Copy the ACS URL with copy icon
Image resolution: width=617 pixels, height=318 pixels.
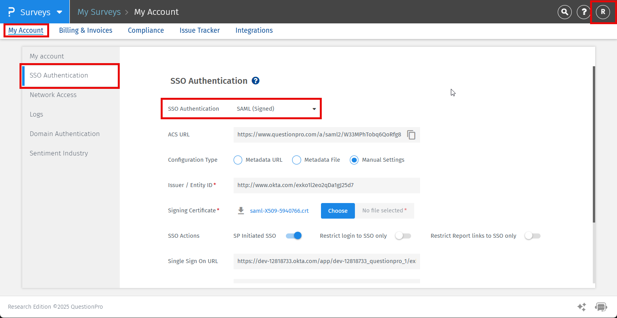[411, 135]
